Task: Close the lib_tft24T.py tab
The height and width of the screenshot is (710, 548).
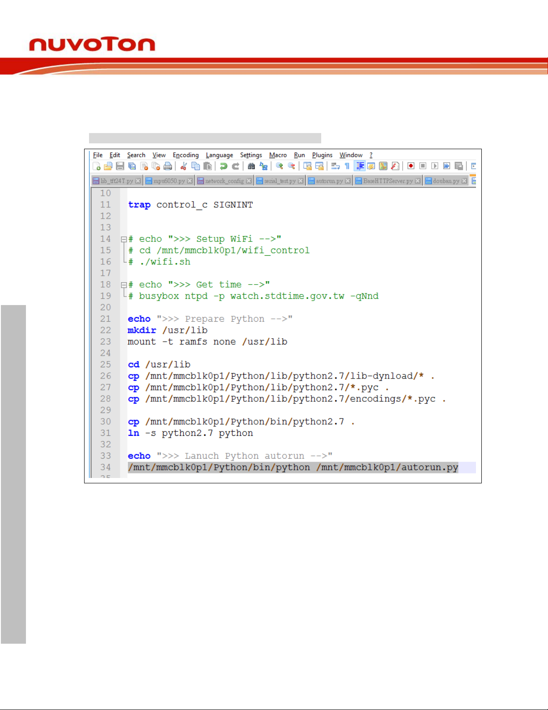Action: [138, 181]
